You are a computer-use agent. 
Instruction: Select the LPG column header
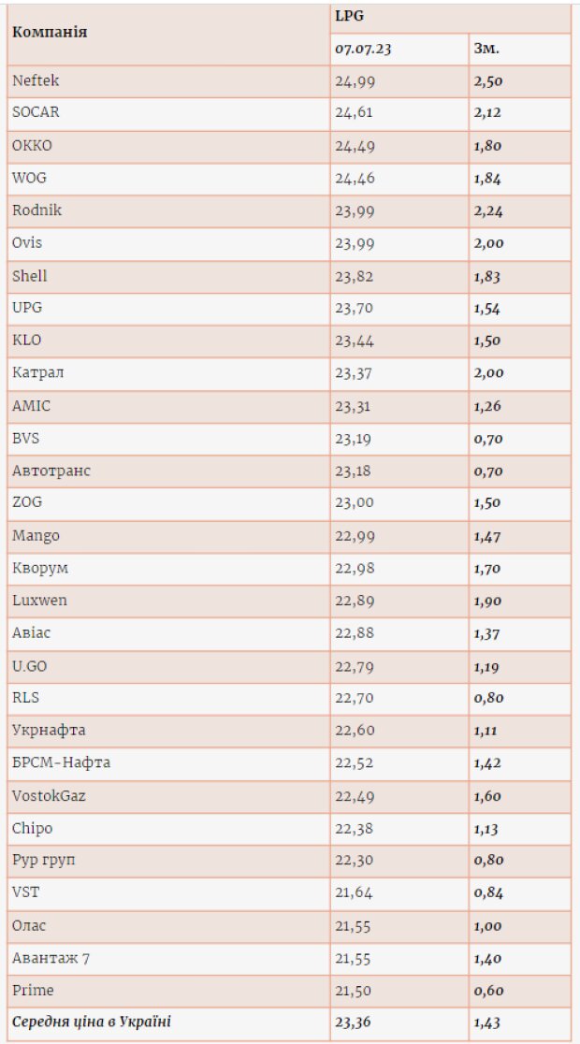click(451, 17)
